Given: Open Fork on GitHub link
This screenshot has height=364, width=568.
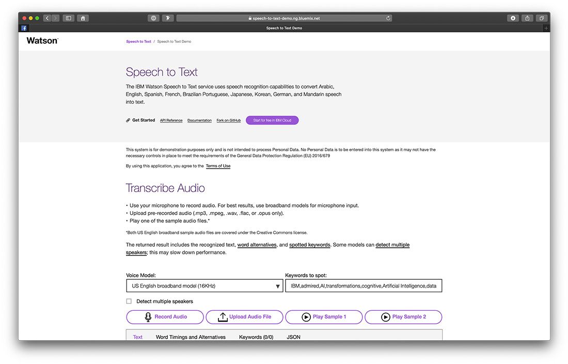Looking at the screenshot, I should (x=229, y=120).
